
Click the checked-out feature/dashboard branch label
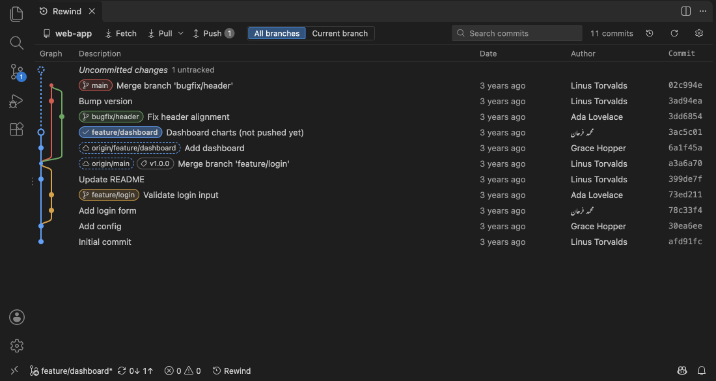(x=120, y=132)
